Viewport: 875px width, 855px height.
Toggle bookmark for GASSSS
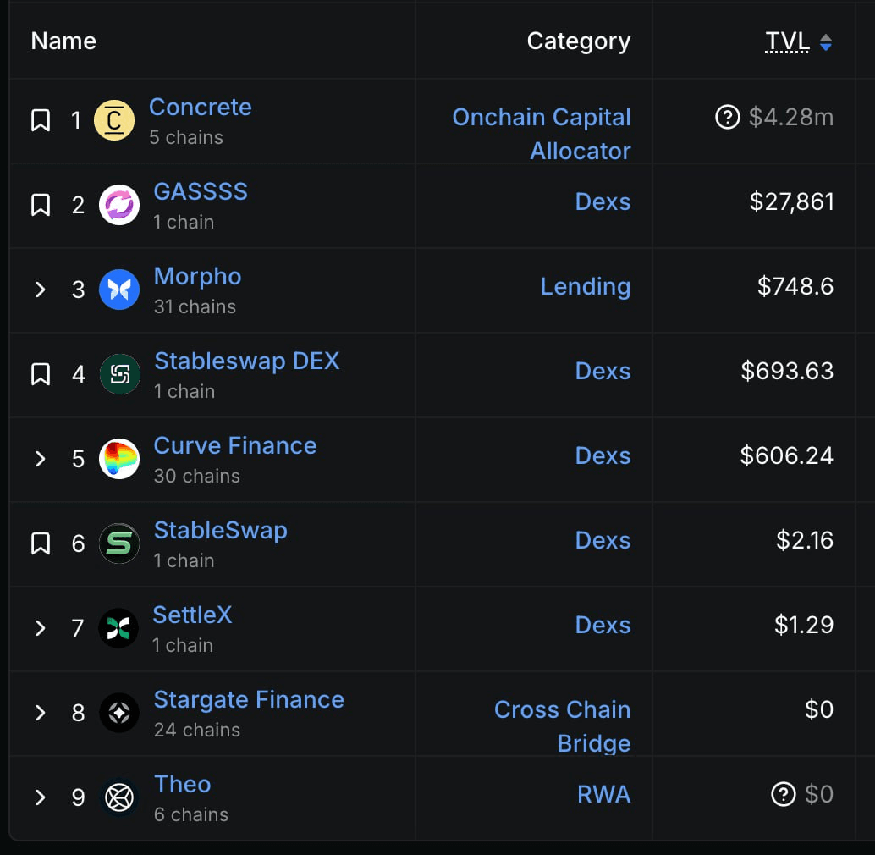41,205
